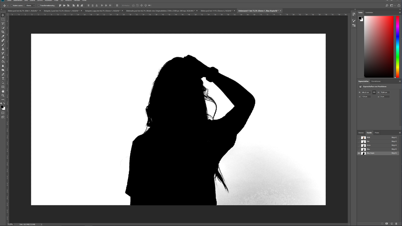Toggle width-height link in Eigenschaften
This screenshot has height=226, width=402.
pyautogui.click(x=374, y=92)
